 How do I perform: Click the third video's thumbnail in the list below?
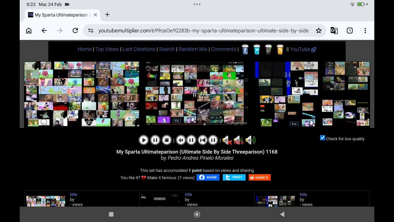[x=276, y=201]
